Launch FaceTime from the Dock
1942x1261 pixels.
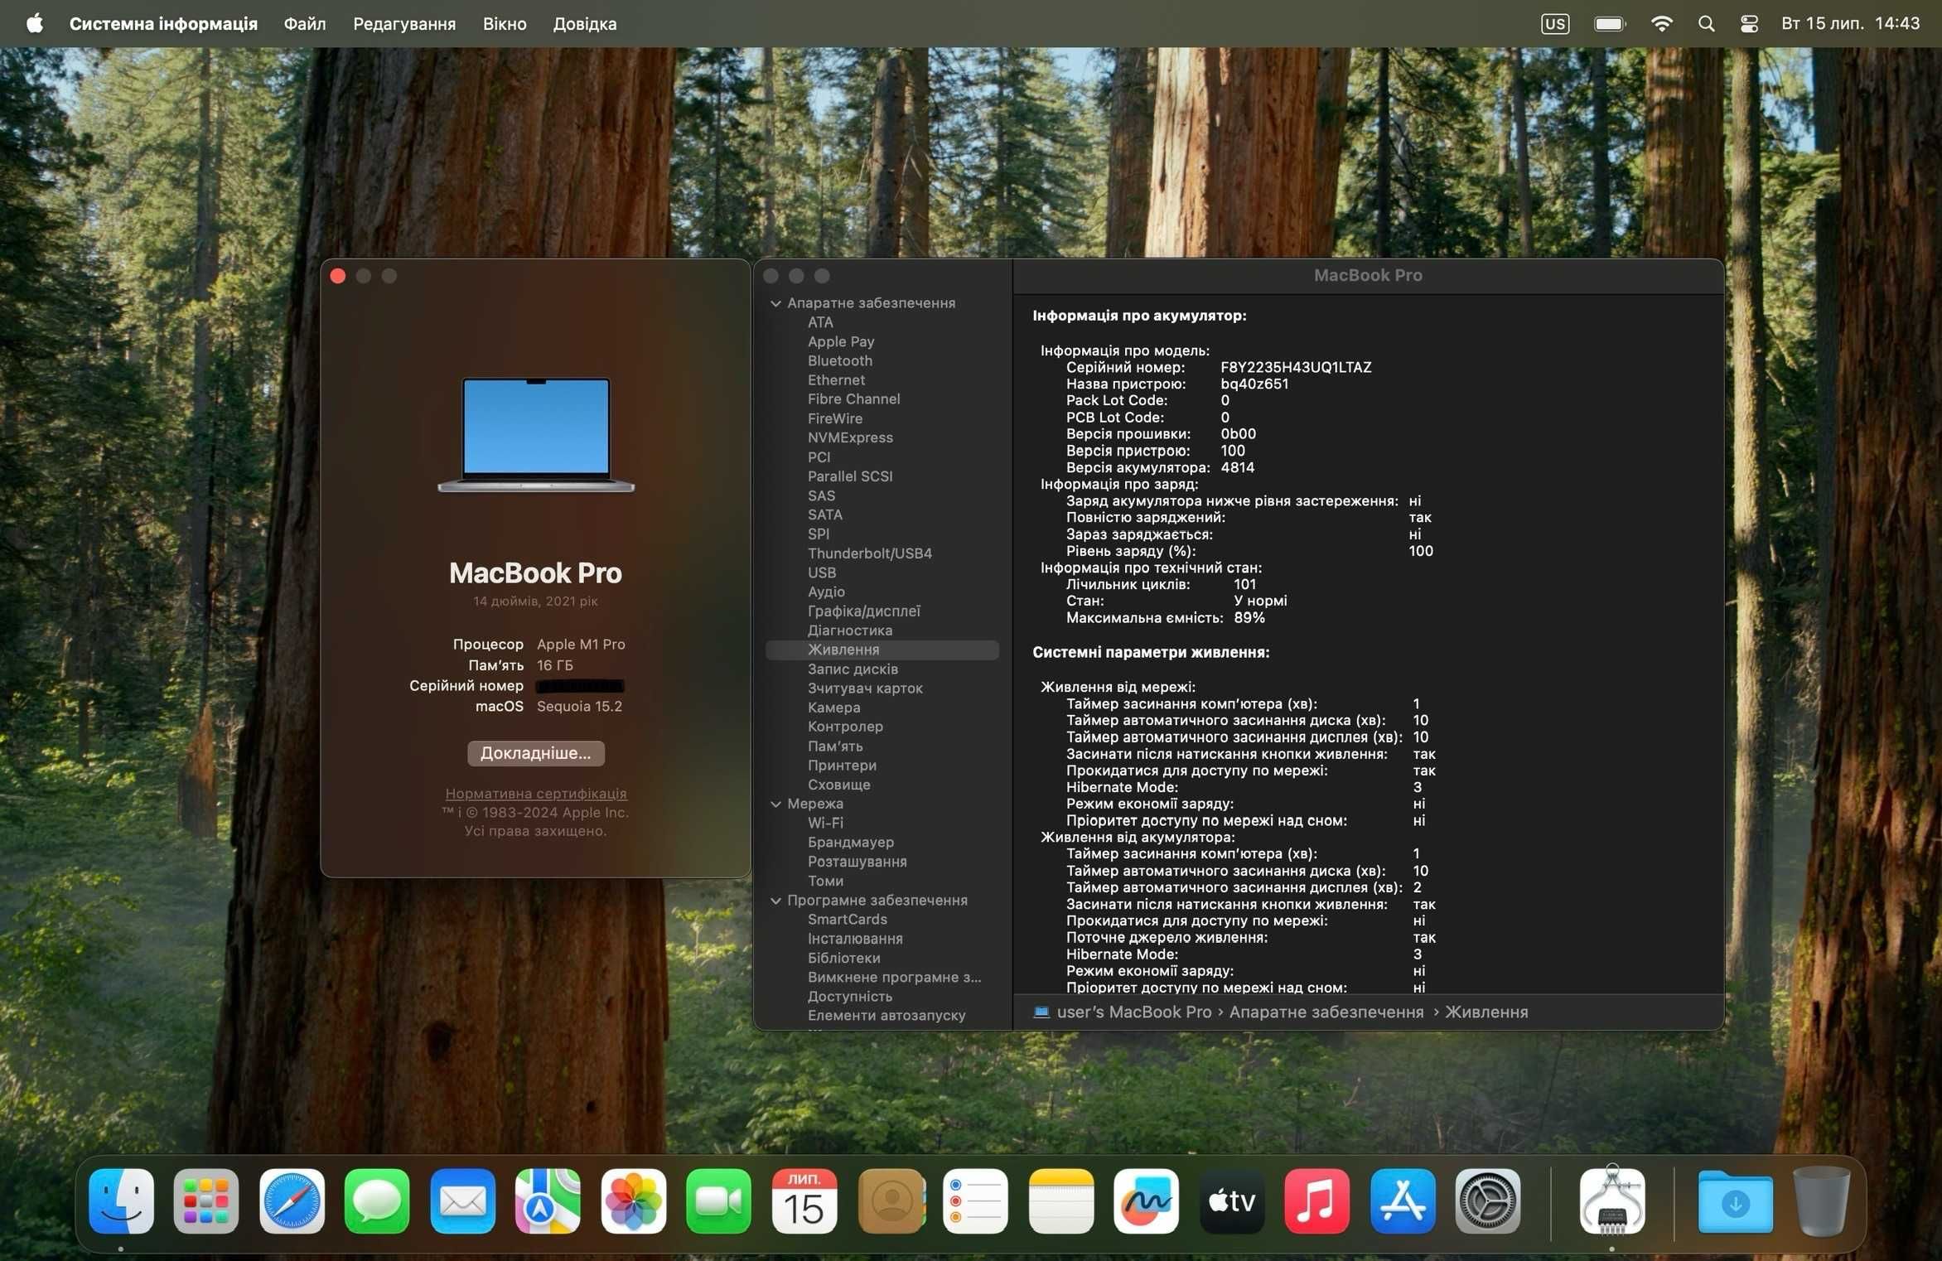pyautogui.click(x=718, y=1201)
